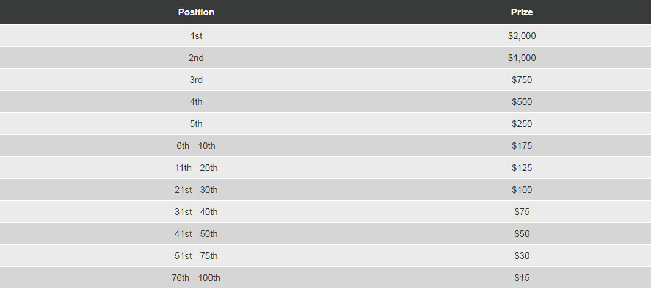The width and height of the screenshot is (651, 289).
Task: Click the $50 prize value
Action: (x=522, y=234)
